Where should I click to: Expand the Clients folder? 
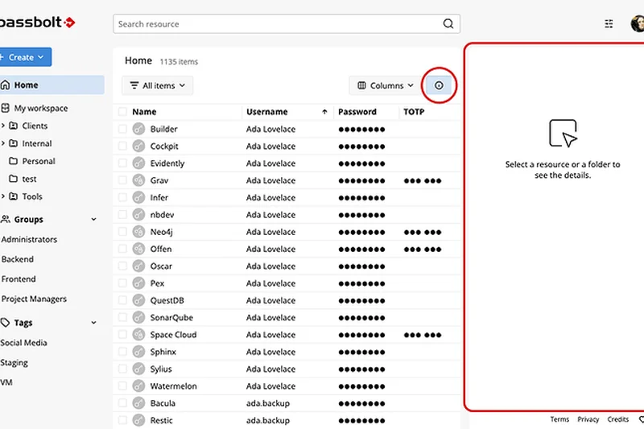(3, 126)
